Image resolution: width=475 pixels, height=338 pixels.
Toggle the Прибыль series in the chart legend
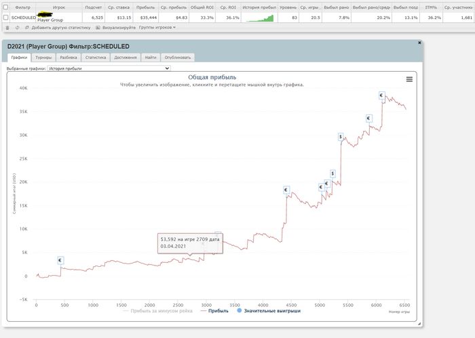(215, 311)
